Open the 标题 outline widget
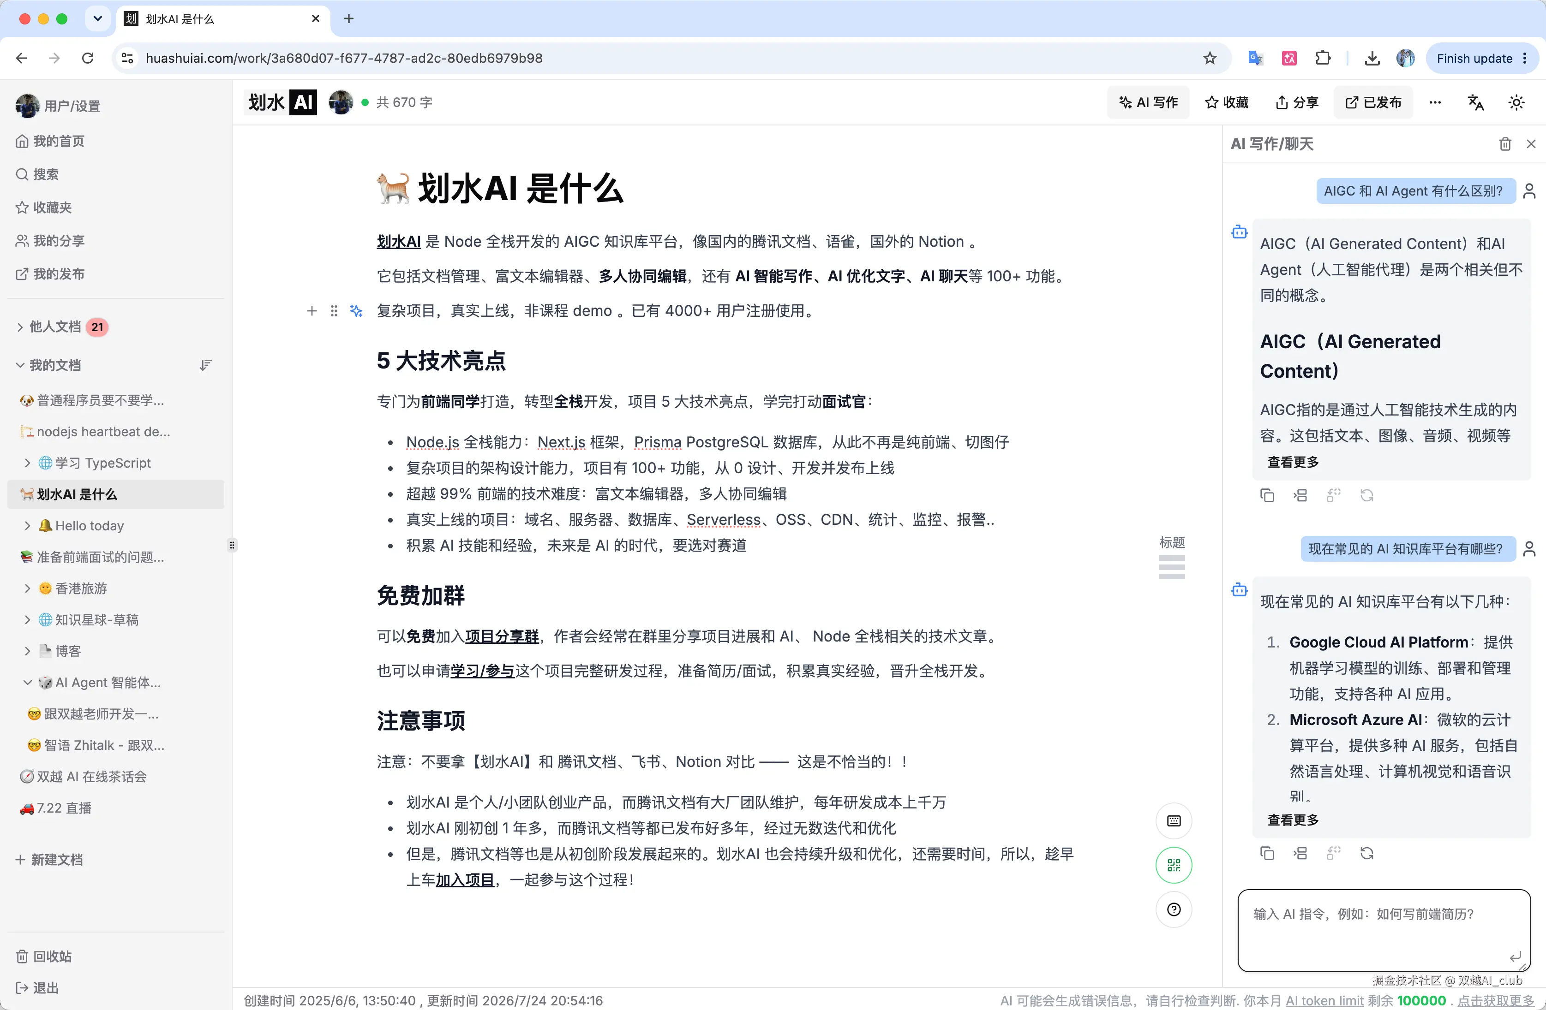 tap(1172, 558)
